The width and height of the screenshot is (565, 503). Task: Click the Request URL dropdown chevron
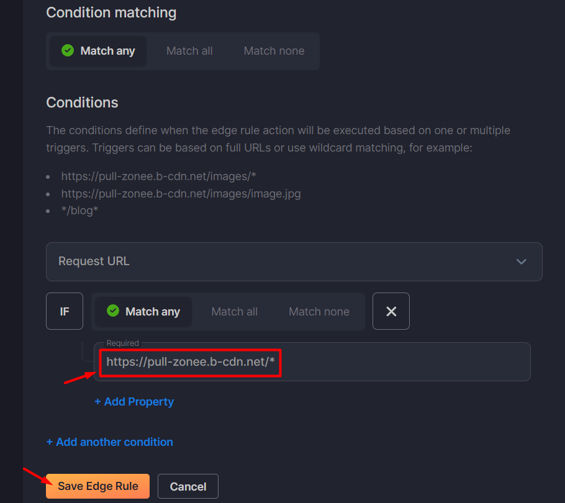[x=522, y=261]
